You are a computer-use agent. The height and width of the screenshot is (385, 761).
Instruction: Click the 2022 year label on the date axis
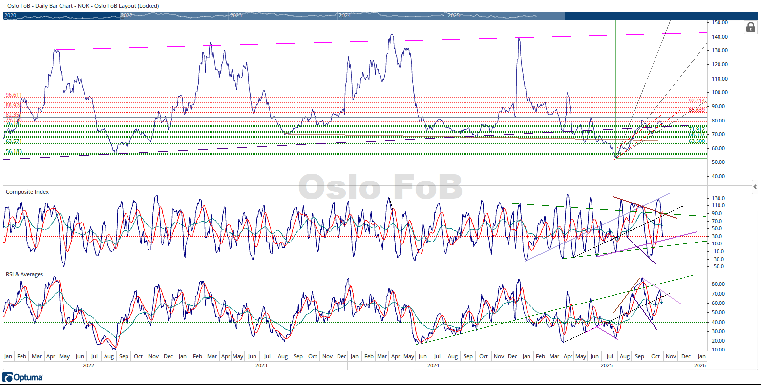pyautogui.click(x=88, y=365)
